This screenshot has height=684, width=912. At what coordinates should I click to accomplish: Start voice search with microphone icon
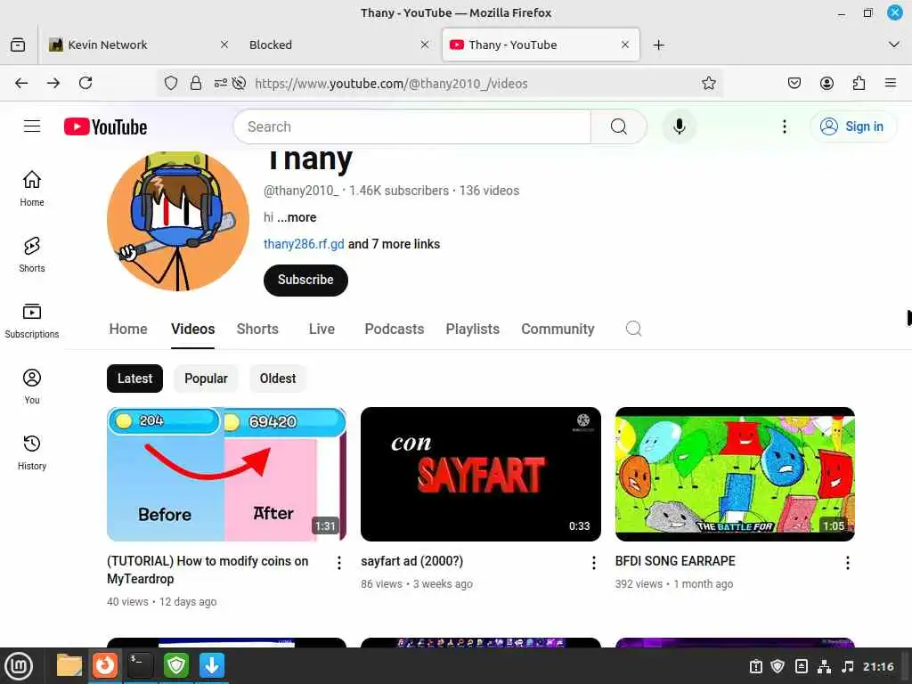(x=679, y=126)
